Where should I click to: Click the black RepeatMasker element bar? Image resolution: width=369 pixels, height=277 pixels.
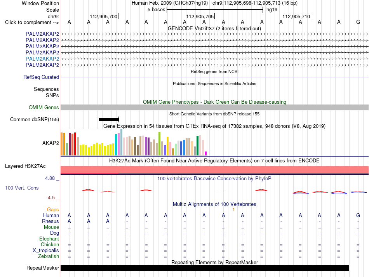click(x=205, y=268)
